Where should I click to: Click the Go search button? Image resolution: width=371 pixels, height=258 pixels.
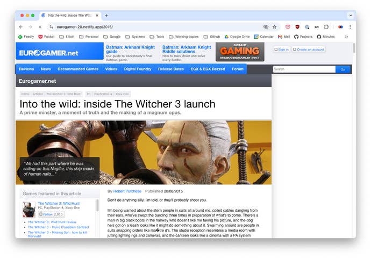[343, 69]
